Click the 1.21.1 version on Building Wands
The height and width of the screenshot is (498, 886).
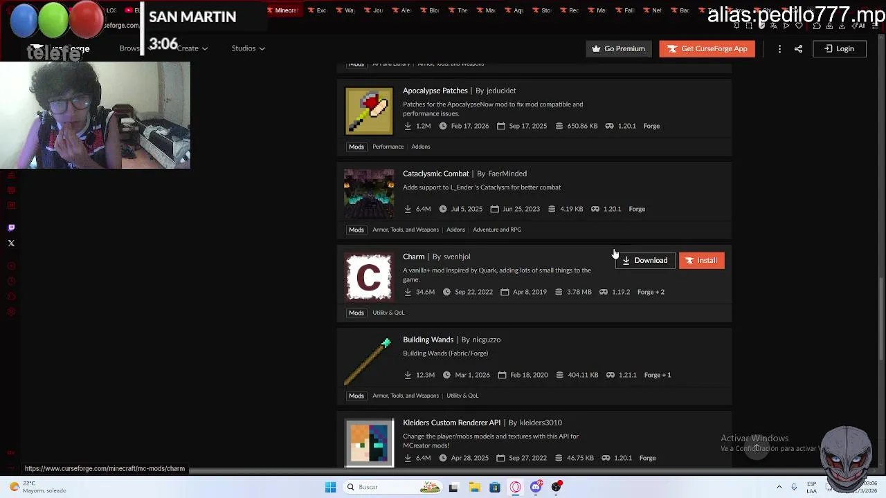[627, 375]
